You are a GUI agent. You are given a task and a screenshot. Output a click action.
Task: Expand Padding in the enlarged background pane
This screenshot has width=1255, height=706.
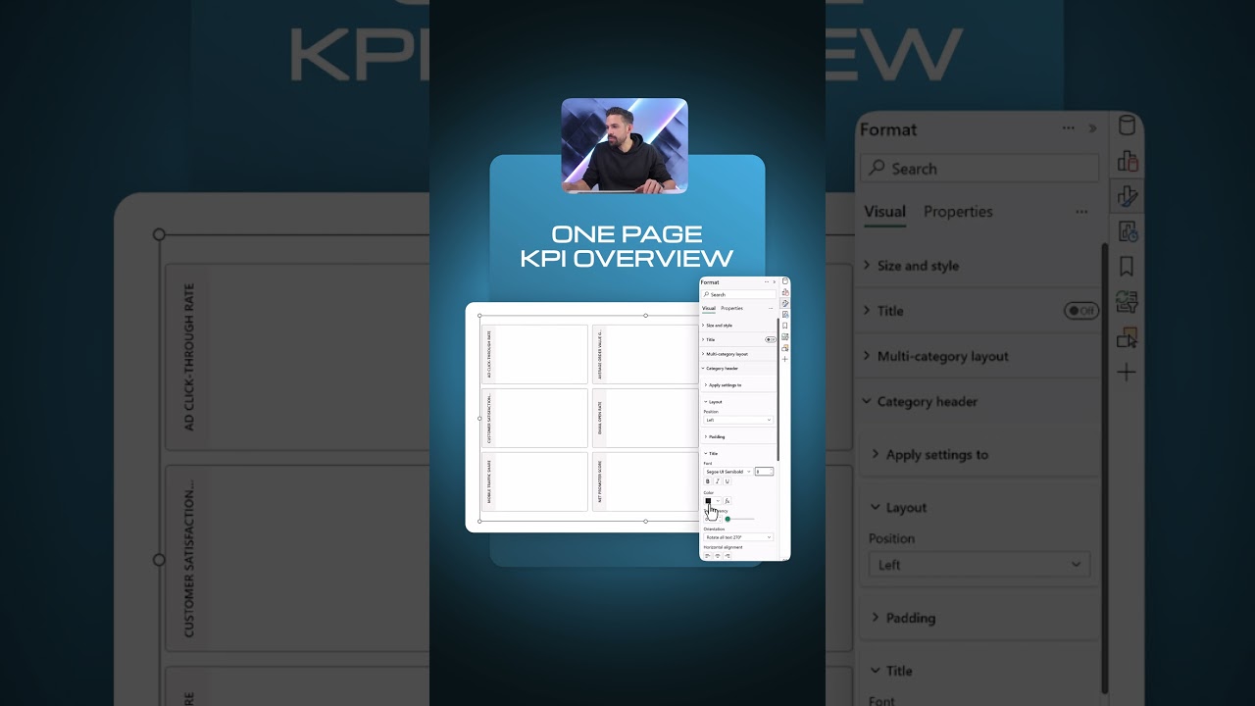coord(979,618)
